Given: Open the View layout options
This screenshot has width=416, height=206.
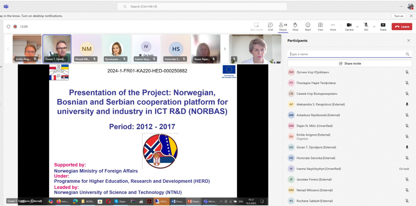Looking at the screenshot, I should [x=320, y=26].
